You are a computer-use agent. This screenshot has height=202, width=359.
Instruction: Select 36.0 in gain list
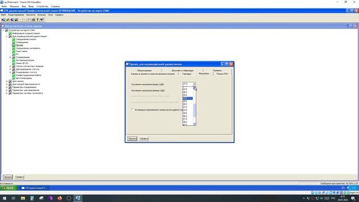[188, 116]
